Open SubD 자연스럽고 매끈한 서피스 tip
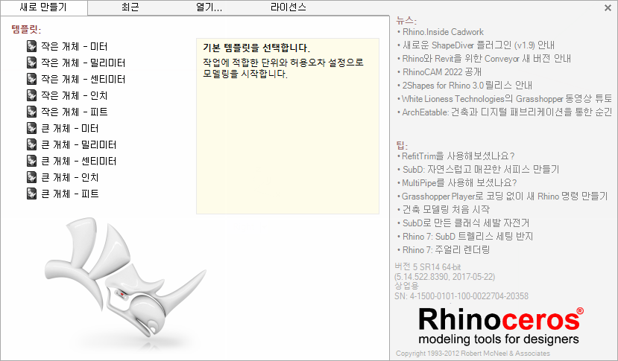 coord(480,169)
